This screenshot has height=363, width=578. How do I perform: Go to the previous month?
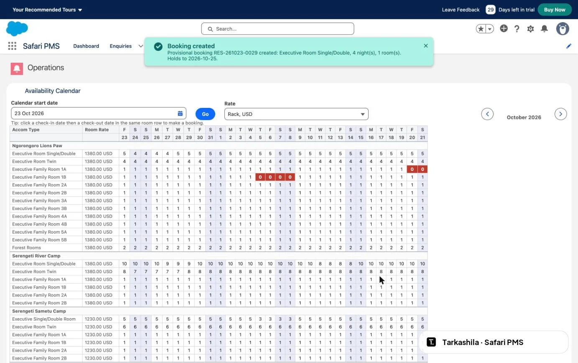tap(487, 114)
